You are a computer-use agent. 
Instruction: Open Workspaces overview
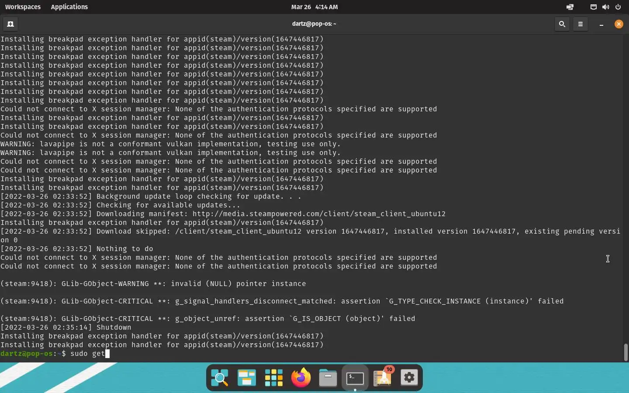[x=23, y=7]
